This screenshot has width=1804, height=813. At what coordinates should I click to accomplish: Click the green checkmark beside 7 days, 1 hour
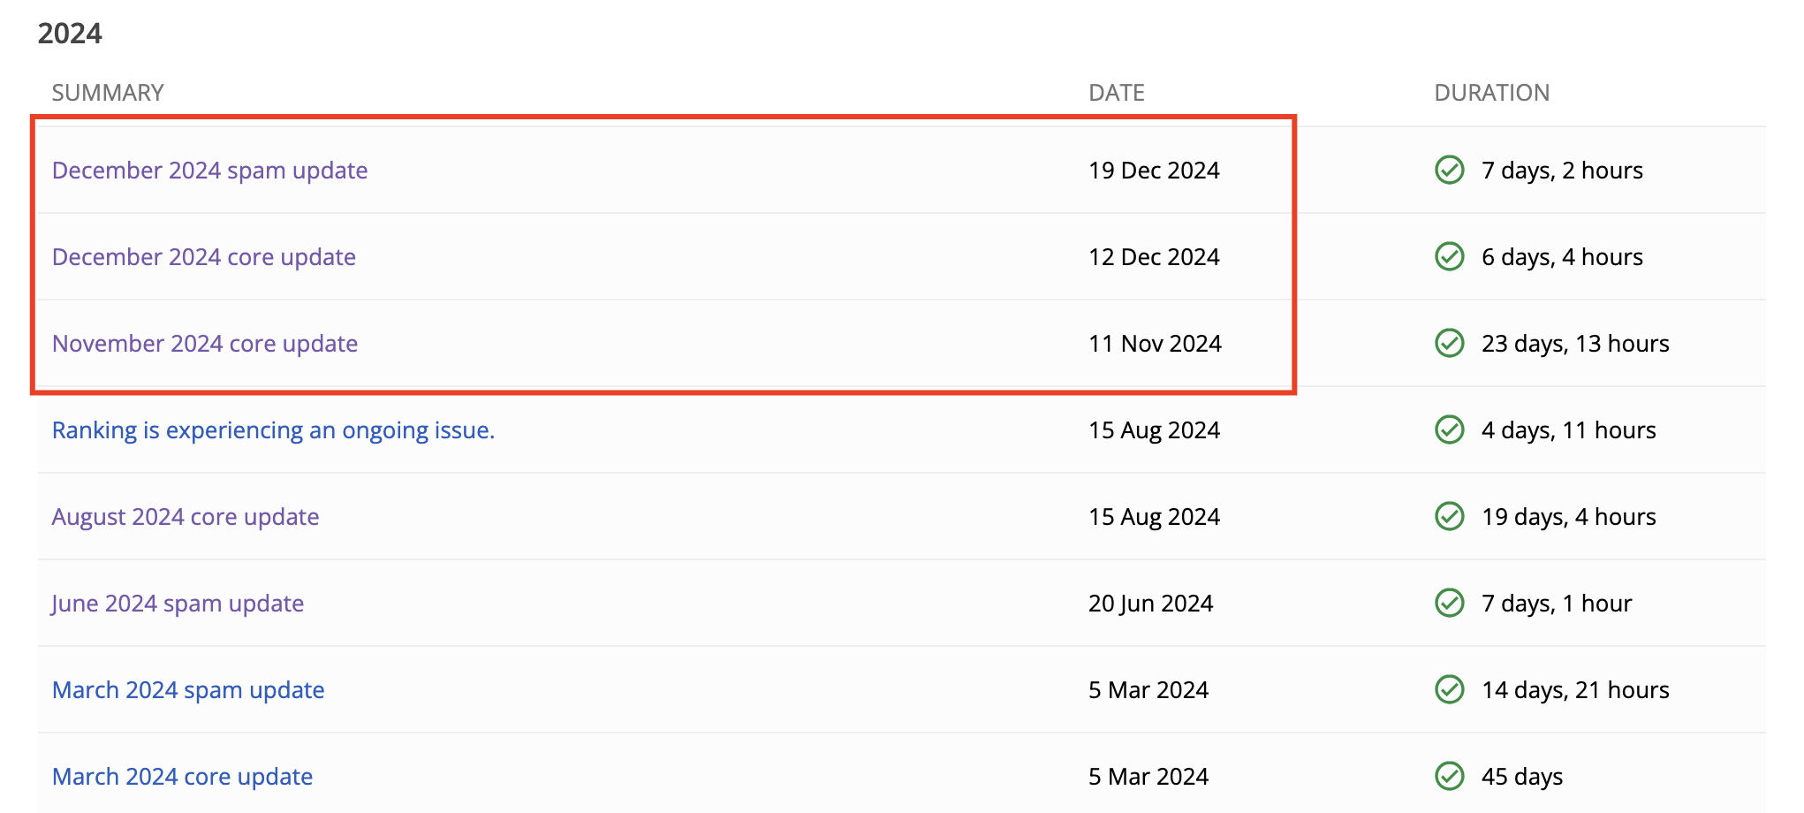(1449, 603)
